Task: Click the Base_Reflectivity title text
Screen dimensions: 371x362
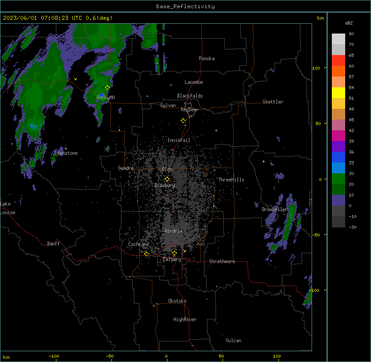Action: coord(185,6)
